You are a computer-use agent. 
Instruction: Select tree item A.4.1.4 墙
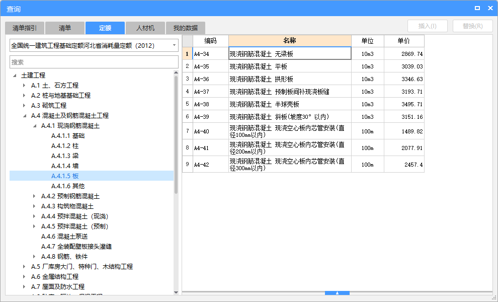tap(65, 166)
